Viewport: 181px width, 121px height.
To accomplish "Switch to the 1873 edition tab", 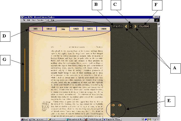I will click(90, 29).
